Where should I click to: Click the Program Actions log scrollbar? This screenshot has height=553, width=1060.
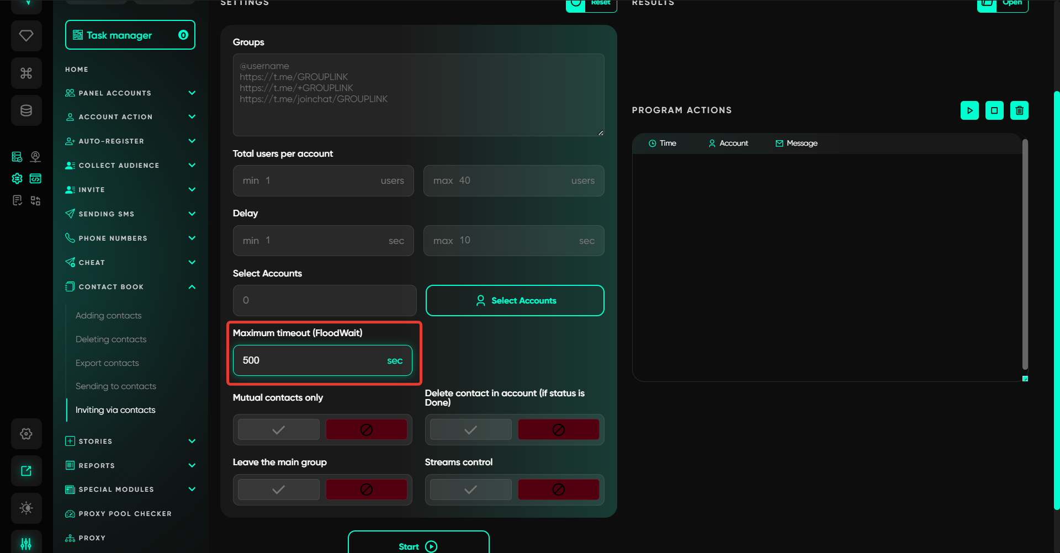pos(1025,254)
